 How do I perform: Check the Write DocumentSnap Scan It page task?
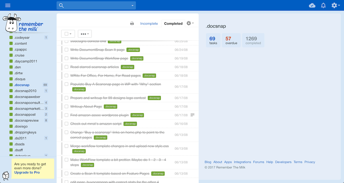point(66,50)
